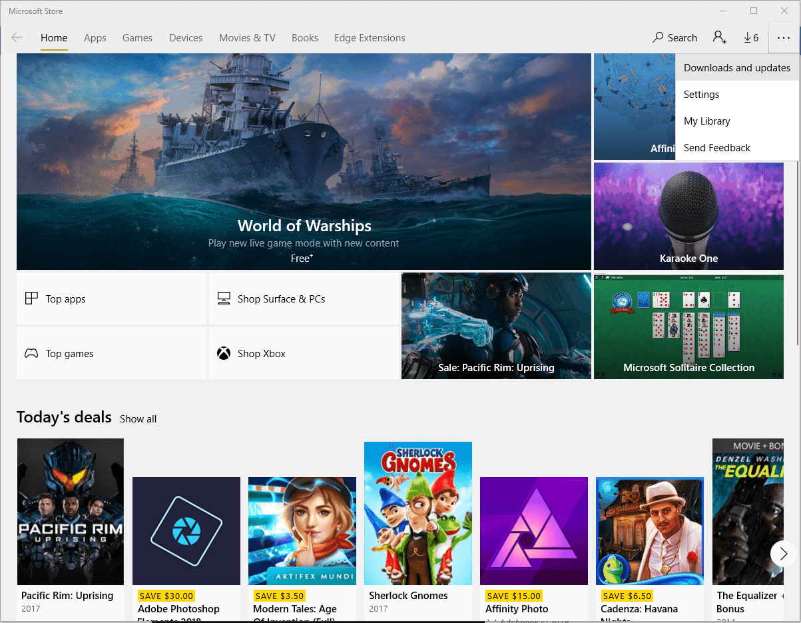This screenshot has width=801, height=623.
Task: Click the Modern Tales game cover
Action: coord(302,531)
